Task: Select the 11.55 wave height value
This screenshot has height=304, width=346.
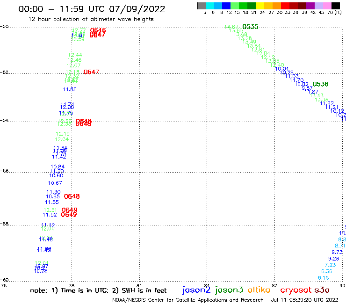Action: pyautogui.click(x=52, y=202)
